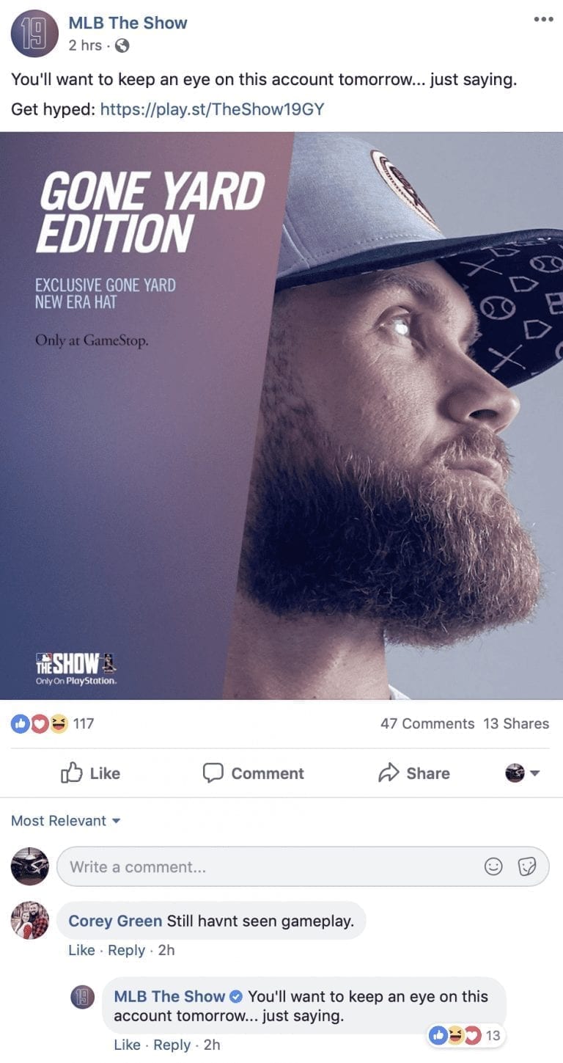
Task: Open the Gone Yard Edition image
Action: click(281, 415)
